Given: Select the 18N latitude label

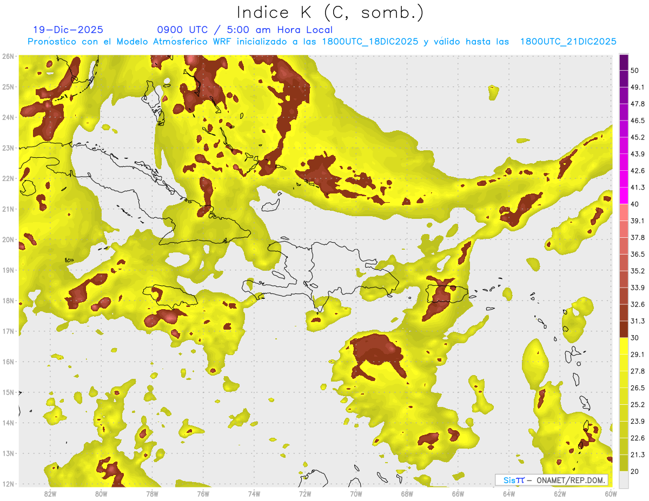Looking at the screenshot, I should coord(8,301).
